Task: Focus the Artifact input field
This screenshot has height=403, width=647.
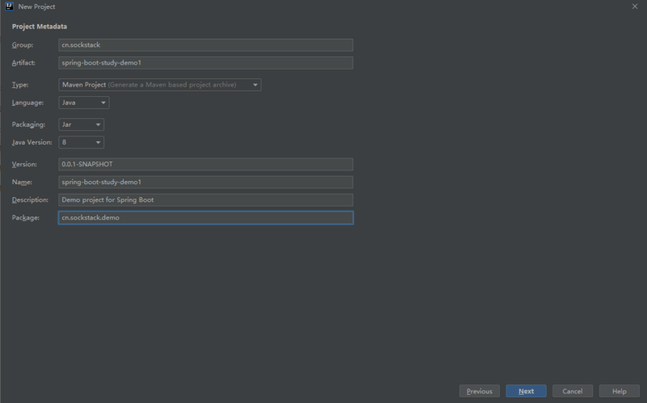Action: tap(205, 63)
